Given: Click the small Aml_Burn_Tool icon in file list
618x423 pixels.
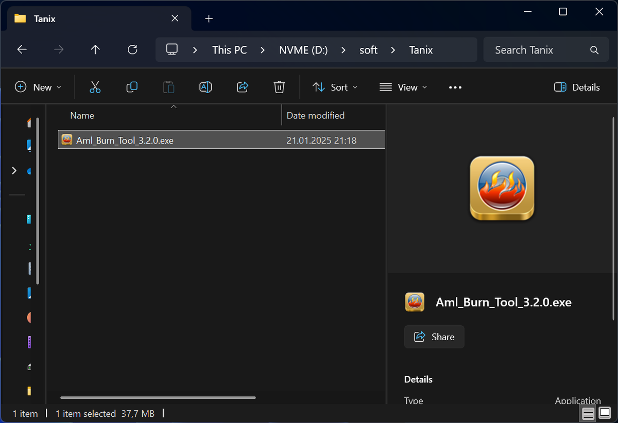Looking at the screenshot, I should pos(66,140).
